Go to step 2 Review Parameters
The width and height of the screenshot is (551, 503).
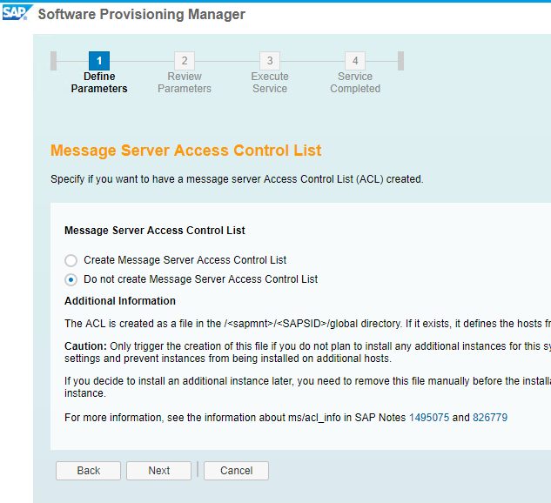185,61
